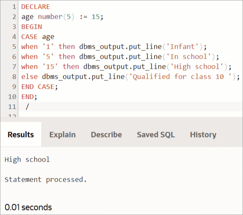The width and height of the screenshot is (243, 215).
Task: Click line number 5 in gutter
Action: tap(14, 47)
